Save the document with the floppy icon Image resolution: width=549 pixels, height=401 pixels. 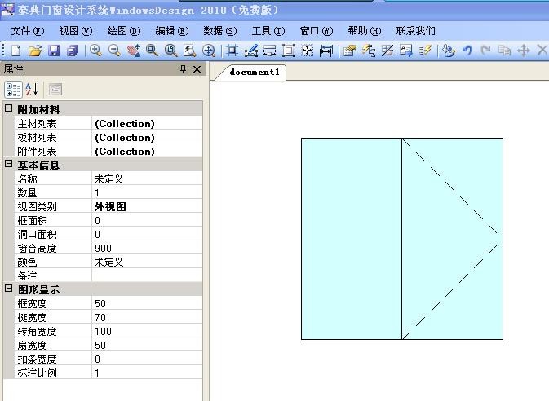pos(54,51)
